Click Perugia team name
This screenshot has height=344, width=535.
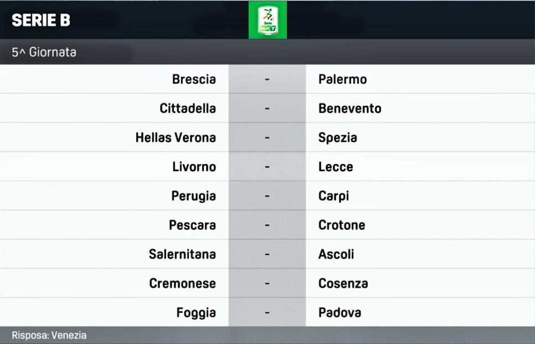193,196
